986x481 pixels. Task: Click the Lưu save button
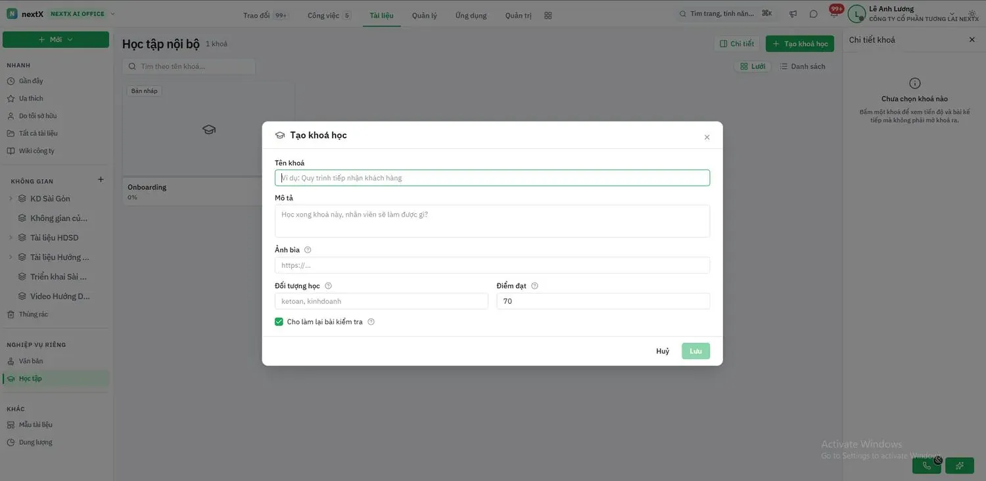click(695, 351)
